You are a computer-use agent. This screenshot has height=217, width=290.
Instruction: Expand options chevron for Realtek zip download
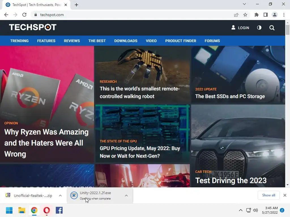[60, 196]
